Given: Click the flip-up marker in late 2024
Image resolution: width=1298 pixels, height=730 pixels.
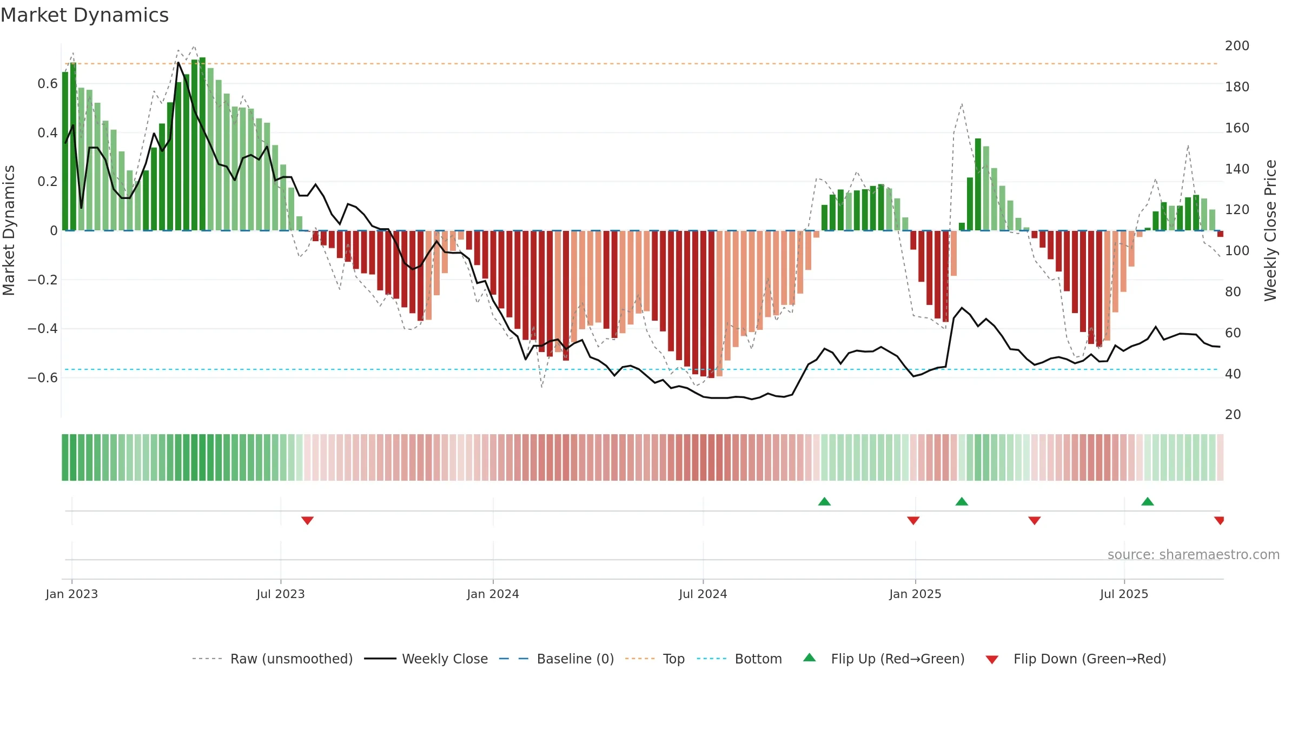Looking at the screenshot, I should click(x=824, y=501).
